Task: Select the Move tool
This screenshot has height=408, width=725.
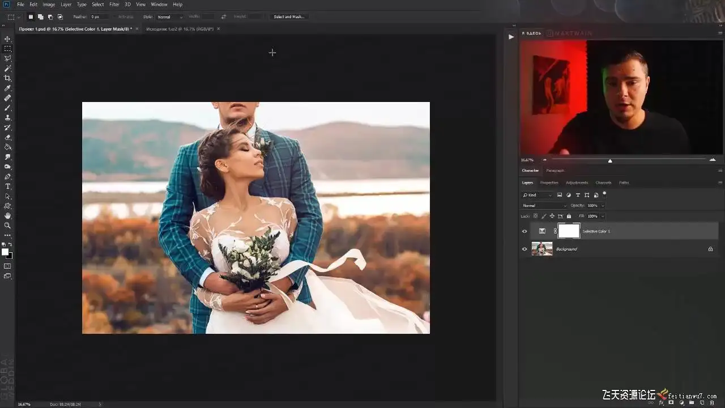Action: pyautogui.click(x=7, y=39)
